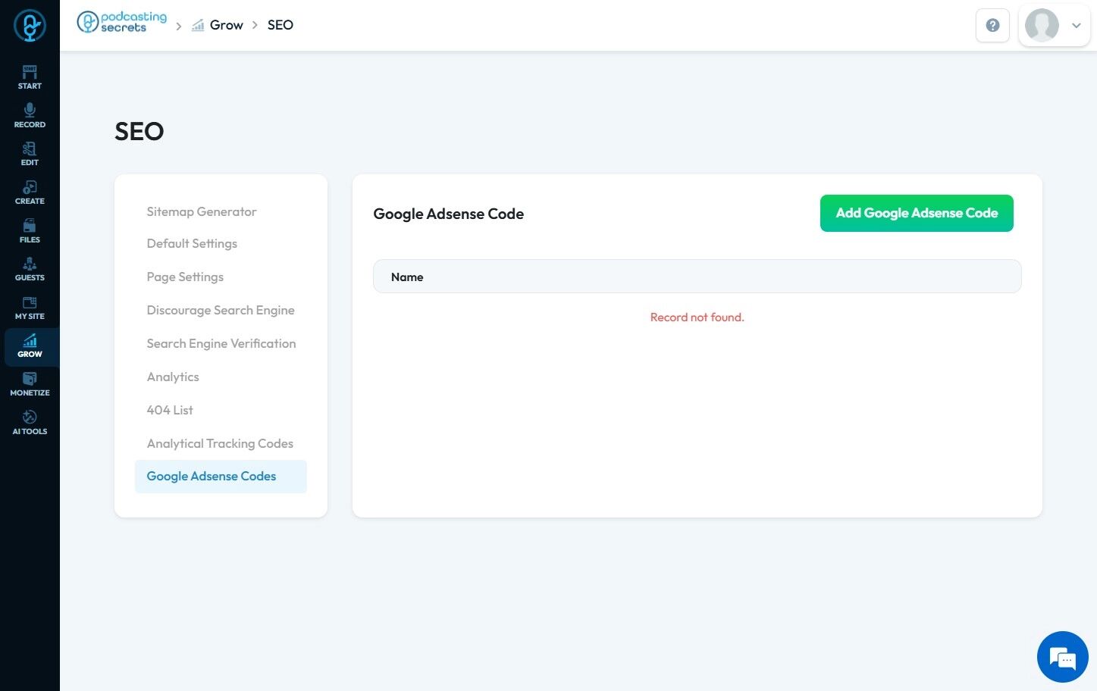Open the live chat bubble
This screenshot has width=1097, height=691.
tap(1062, 657)
